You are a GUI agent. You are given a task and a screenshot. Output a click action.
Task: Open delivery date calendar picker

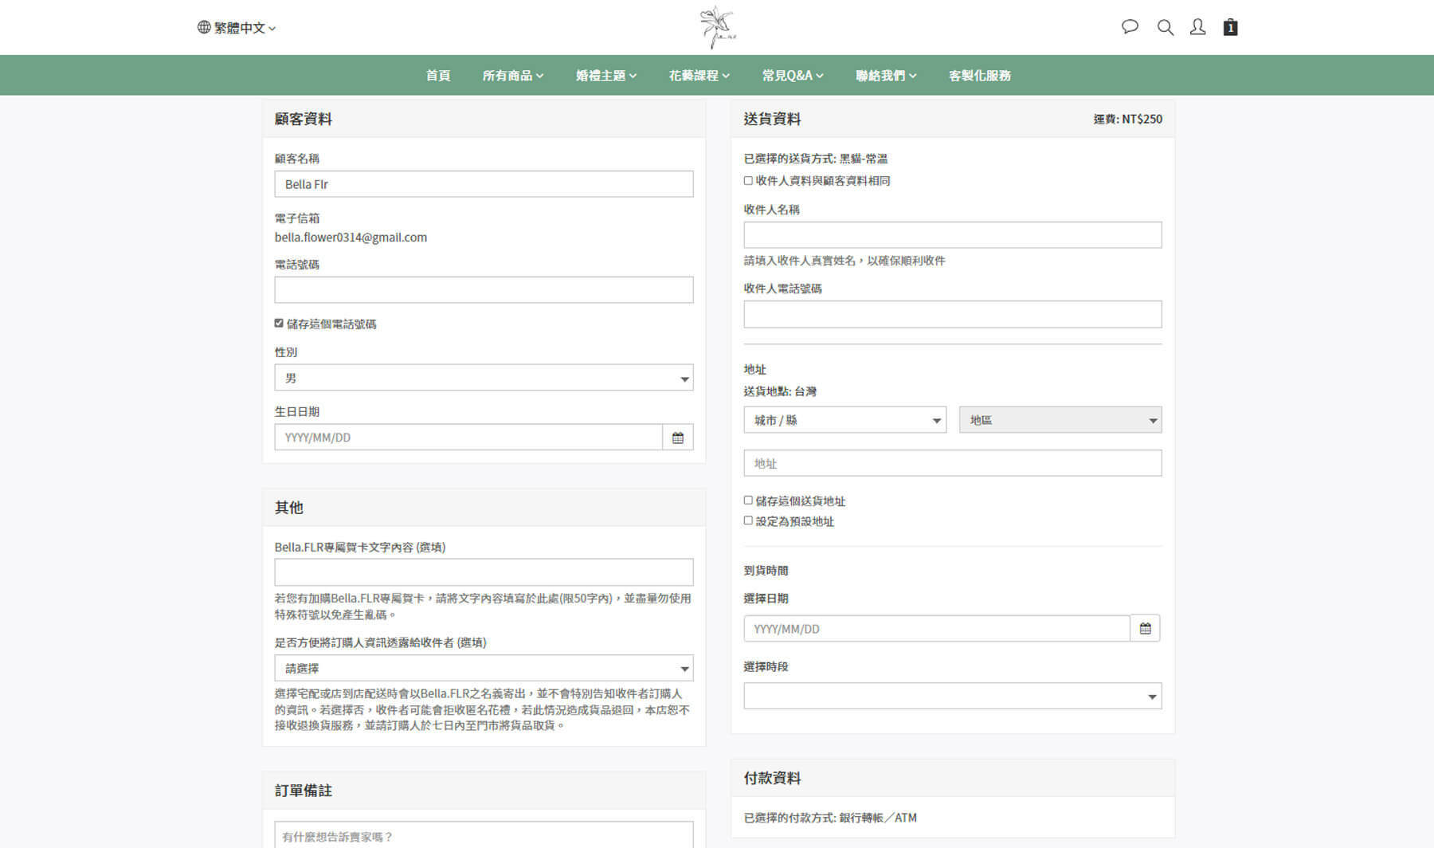point(1145,629)
